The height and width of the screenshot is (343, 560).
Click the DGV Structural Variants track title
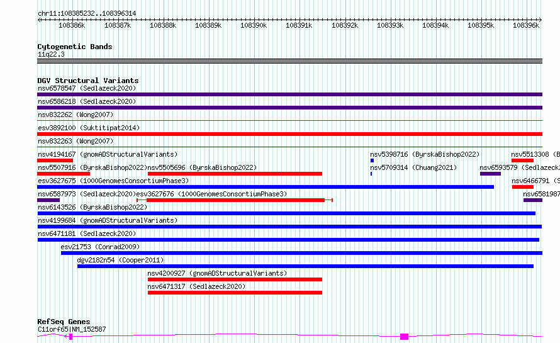(88, 81)
